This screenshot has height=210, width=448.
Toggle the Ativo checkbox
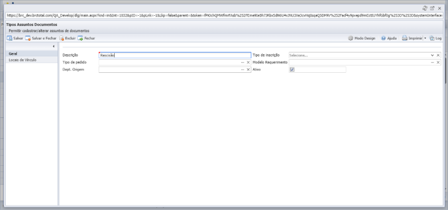(292, 69)
